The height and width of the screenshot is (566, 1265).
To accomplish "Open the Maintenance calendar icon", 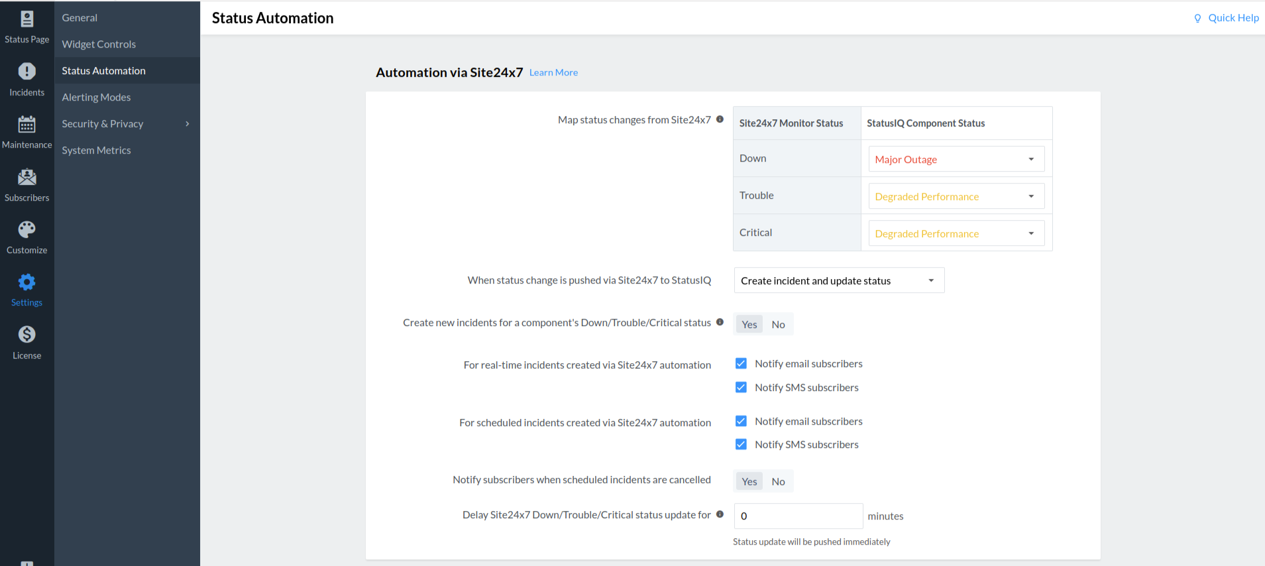I will click(x=27, y=125).
